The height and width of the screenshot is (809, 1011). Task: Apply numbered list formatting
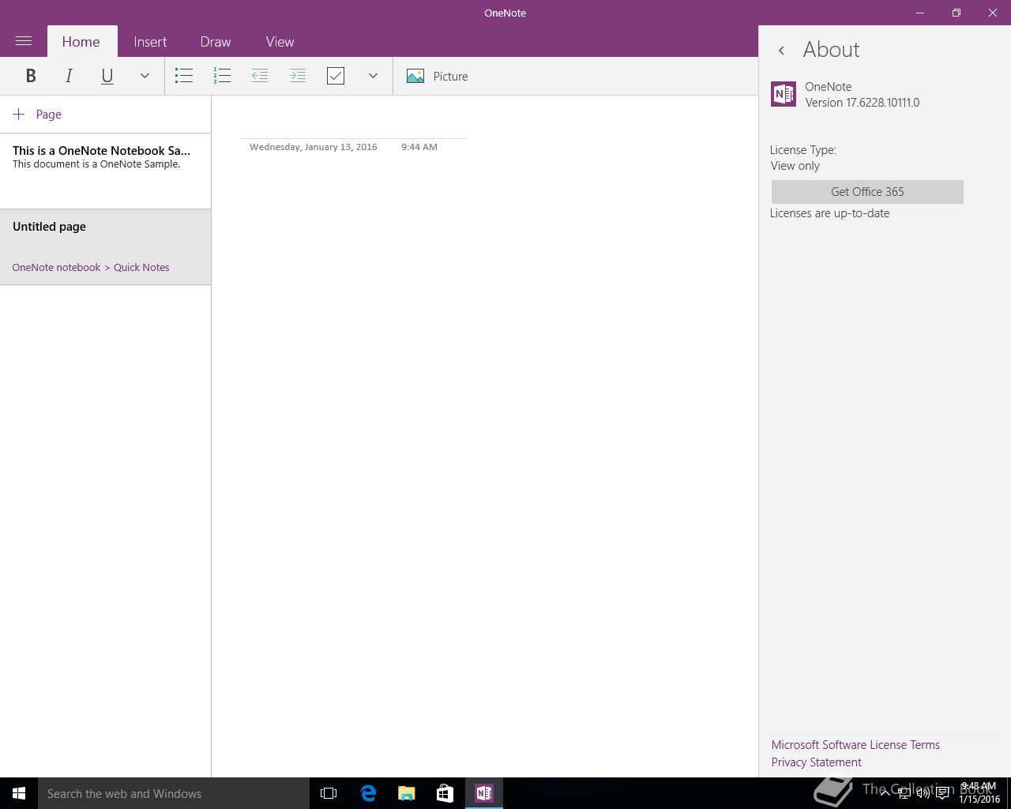pyautogui.click(x=222, y=76)
